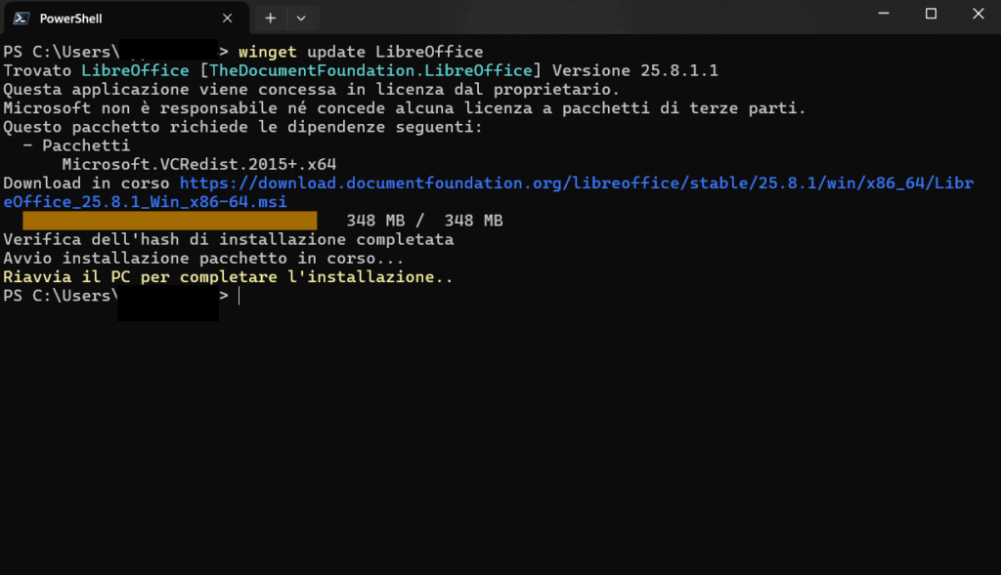Image resolution: width=1001 pixels, height=575 pixels.
Task: Click the text 'winget update LibreOffice'
Action: 361,52
